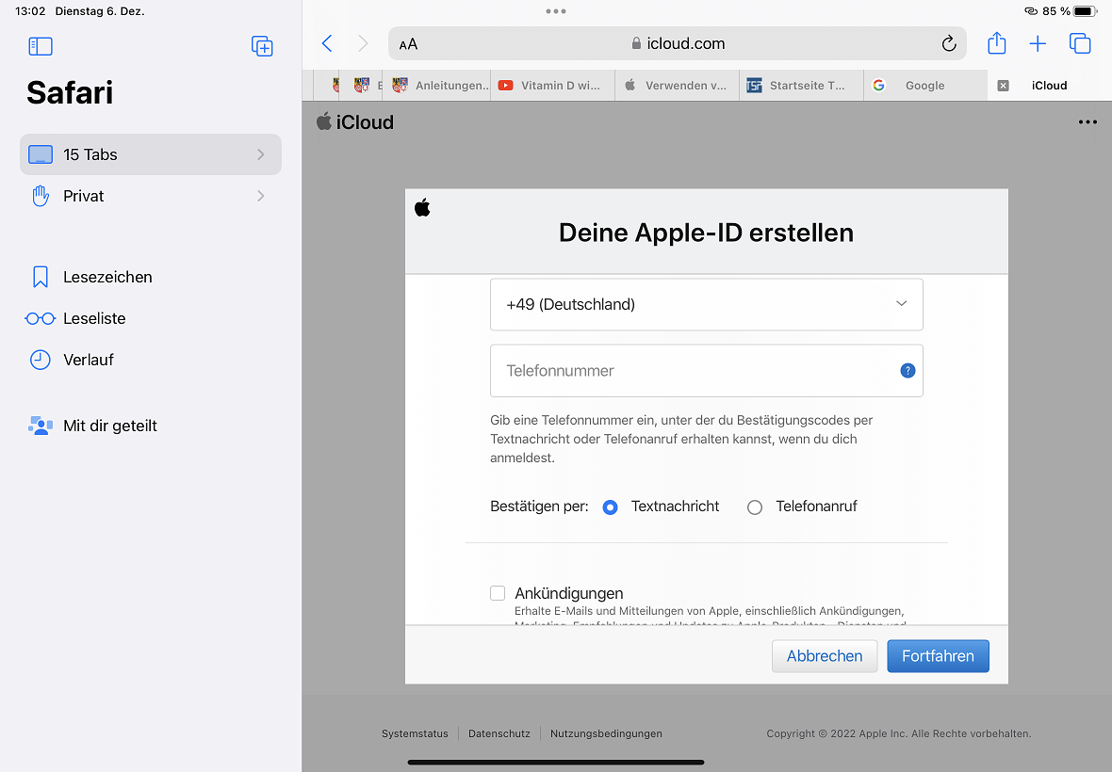Open the Systemstatus footer link

tap(415, 733)
